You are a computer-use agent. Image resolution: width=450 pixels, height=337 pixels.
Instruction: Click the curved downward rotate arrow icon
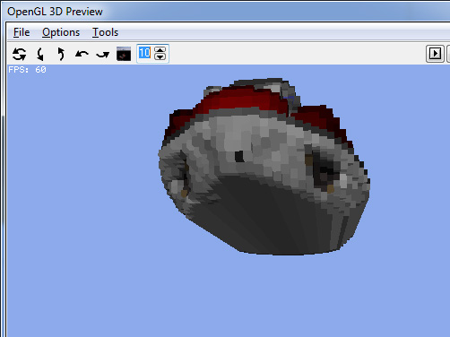click(40, 54)
